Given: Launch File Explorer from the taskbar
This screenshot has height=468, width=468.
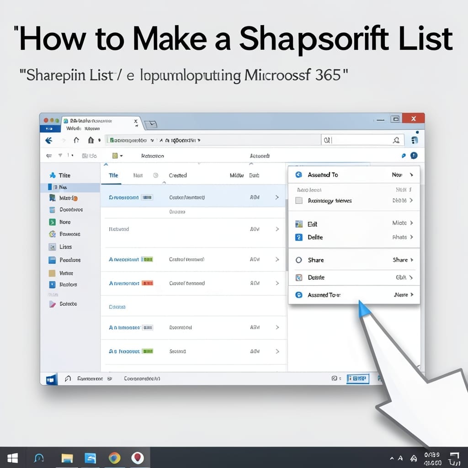Looking at the screenshot, I should click(x=67, y=458).
